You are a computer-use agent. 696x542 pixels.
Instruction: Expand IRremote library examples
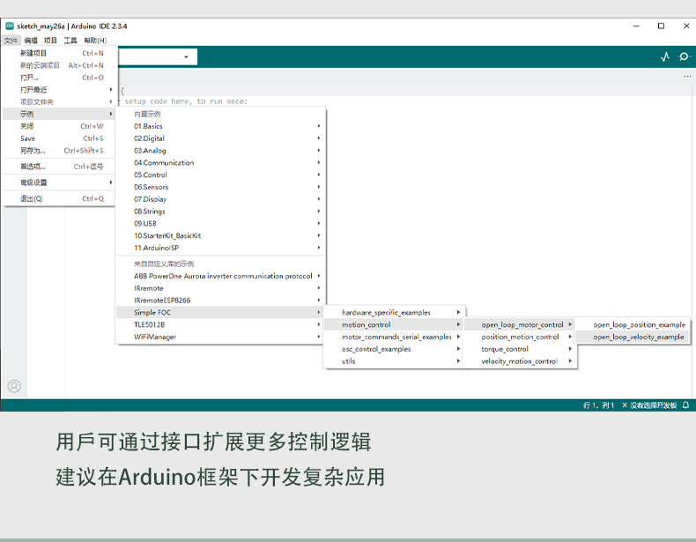pos(220,288)
